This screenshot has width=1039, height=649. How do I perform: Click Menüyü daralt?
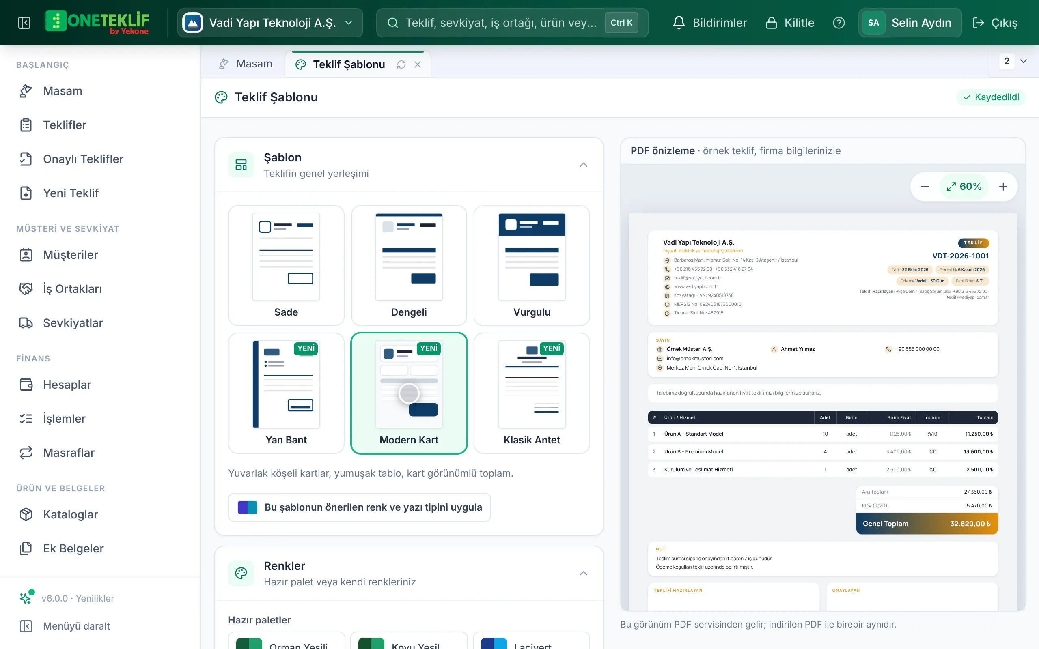(x=101, y=626)
